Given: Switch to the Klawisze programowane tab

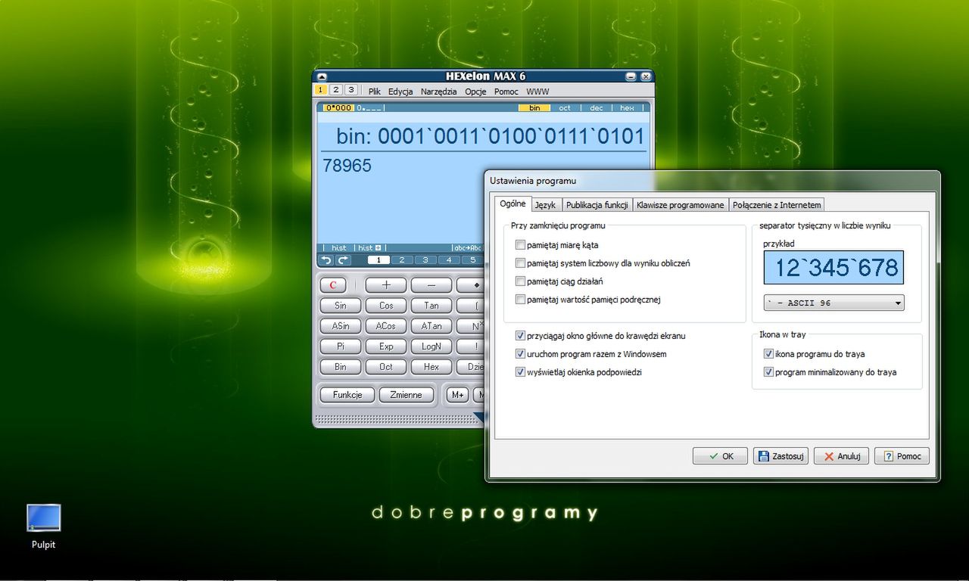Looking at the screenshot, I should (x=681, y=205).
